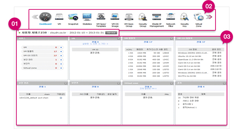This screenshot has height=129, width=243.
Task: Open notice titled 공지(Notice) 1
Action: 189,107
